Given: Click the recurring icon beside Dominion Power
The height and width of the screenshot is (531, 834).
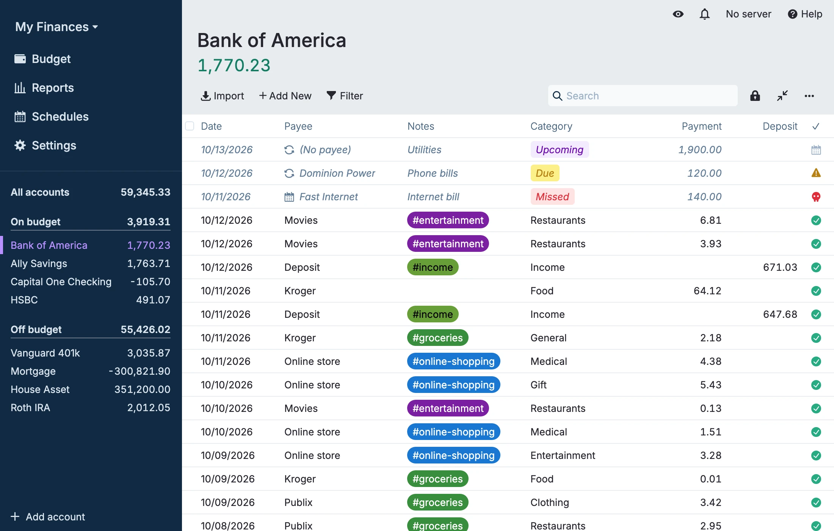Looking at the screenshot, I should [x=289, y=173].
